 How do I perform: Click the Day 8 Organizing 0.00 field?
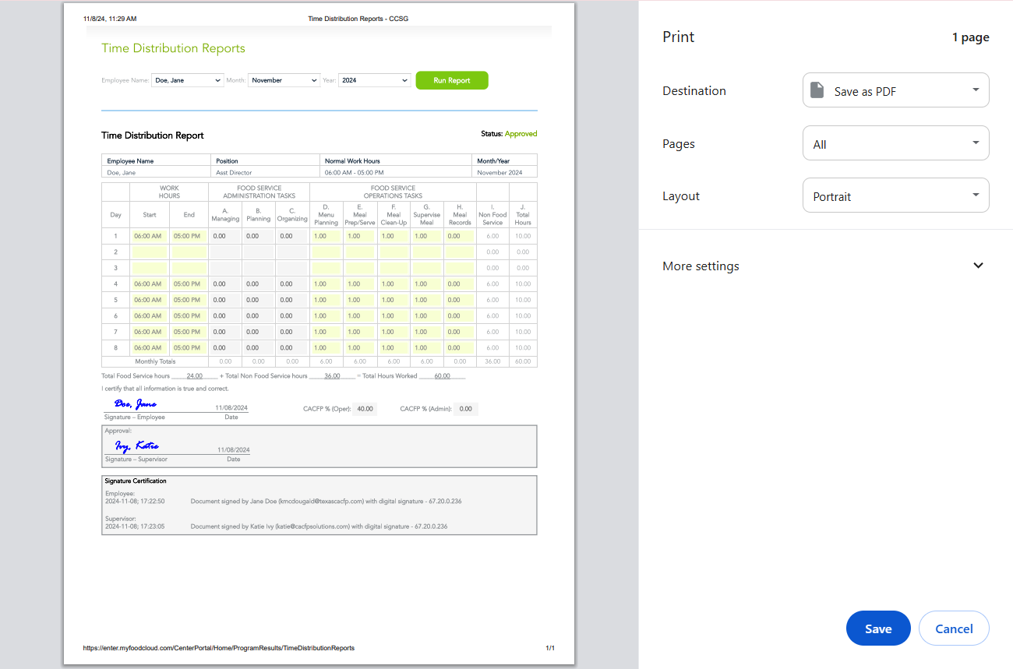click(x=292, y=348)
